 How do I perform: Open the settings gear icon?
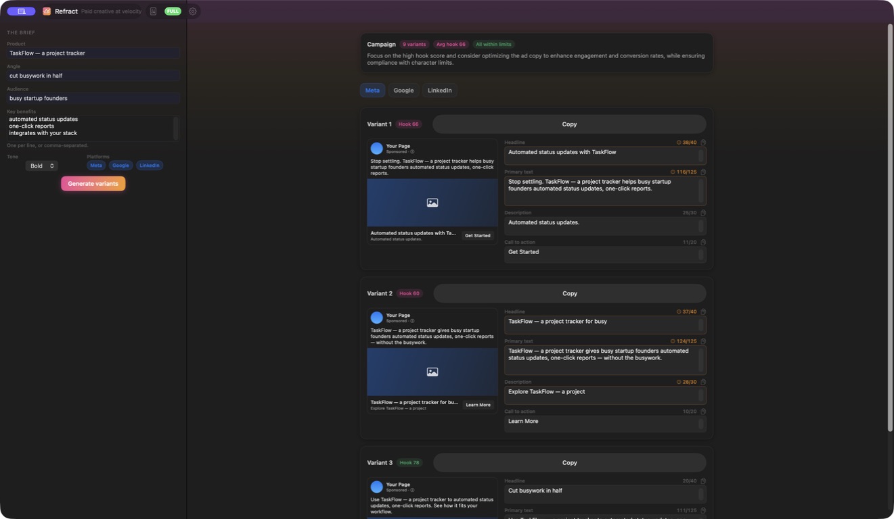coord(193,11)
